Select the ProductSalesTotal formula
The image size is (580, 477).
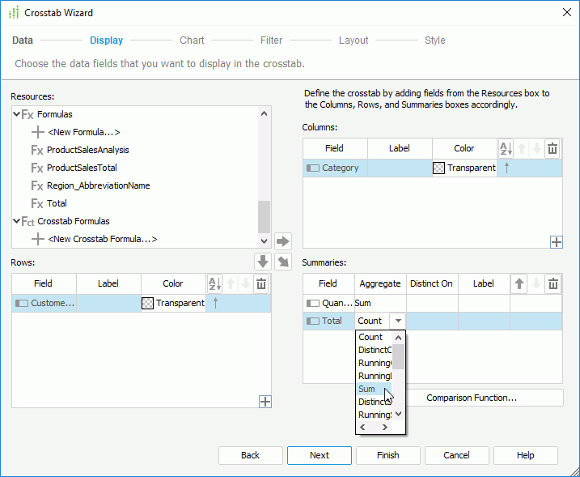[82, 168]
